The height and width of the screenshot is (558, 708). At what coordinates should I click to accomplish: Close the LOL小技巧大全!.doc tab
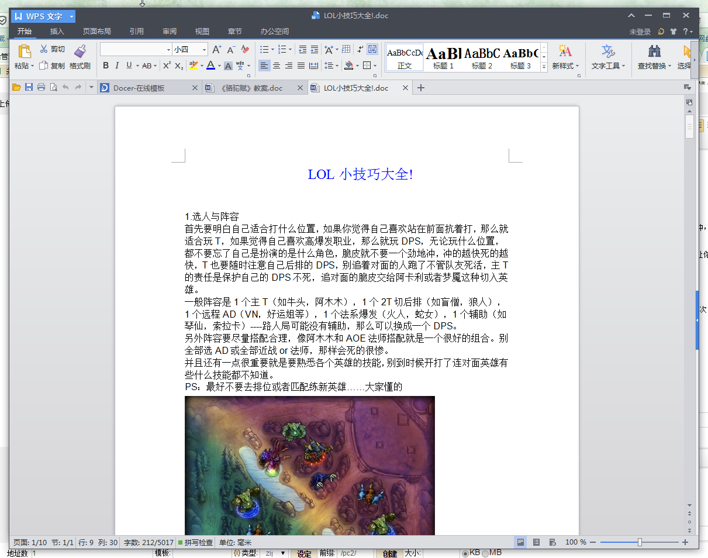tap(405, 88)
